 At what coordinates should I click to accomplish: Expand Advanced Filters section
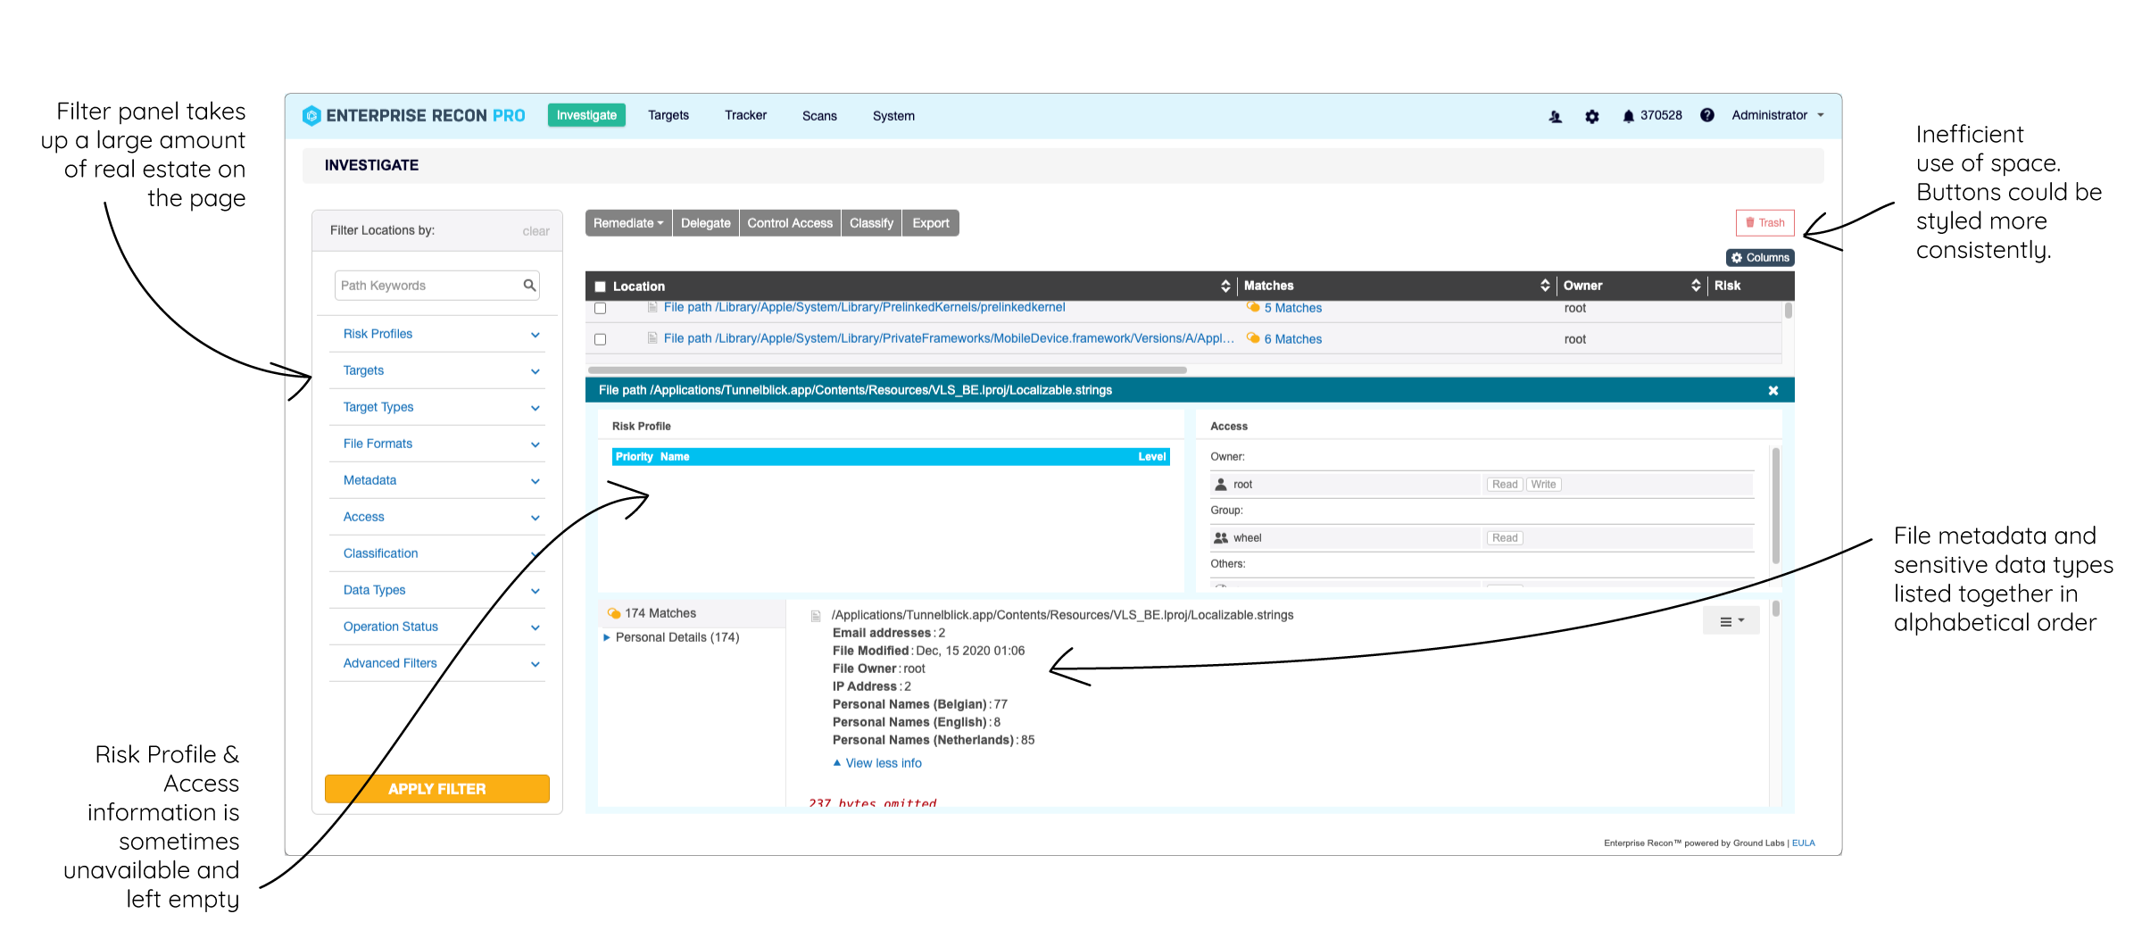pos(437,663)
